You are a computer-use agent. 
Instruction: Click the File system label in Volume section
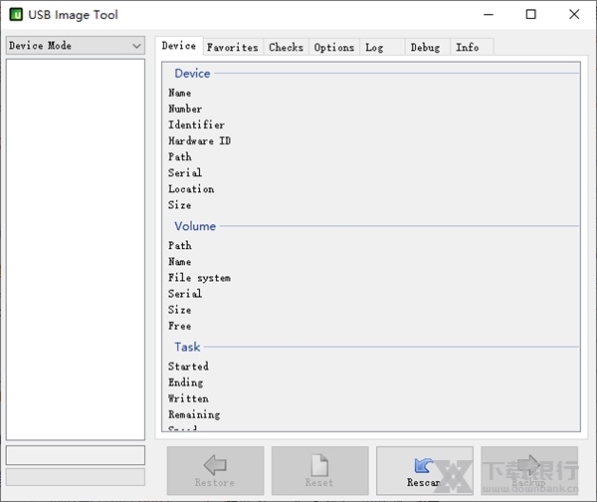click(199, 278)
